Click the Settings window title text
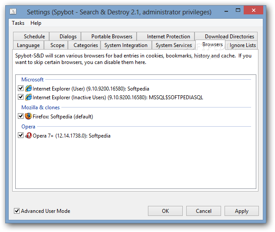The height and width of the screenshot is (232, 275). [119, 12]
